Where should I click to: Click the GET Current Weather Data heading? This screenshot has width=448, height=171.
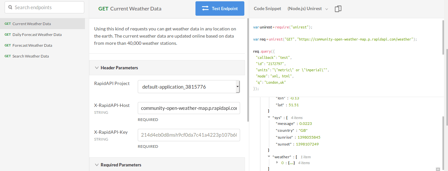(x=130, y=9)
